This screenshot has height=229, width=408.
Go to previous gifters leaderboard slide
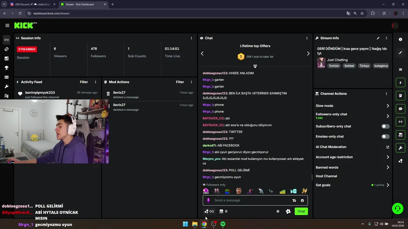point(202,53)
